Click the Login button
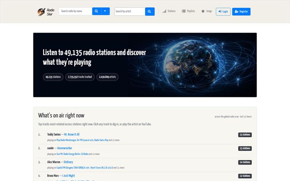The width and height of the screenshot is (290, 181). (223, 12)
